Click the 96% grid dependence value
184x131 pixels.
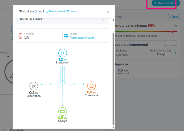click(151, 26)
